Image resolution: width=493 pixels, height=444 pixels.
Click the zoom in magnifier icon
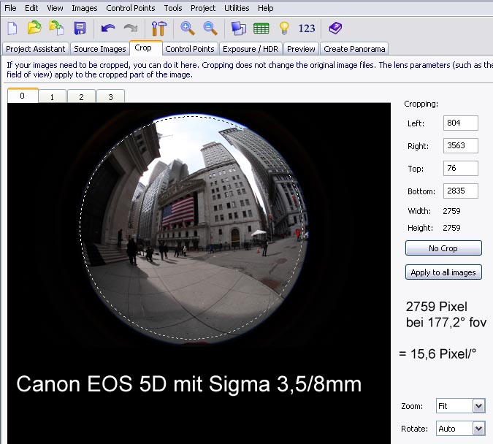click(x=188, y=28)
